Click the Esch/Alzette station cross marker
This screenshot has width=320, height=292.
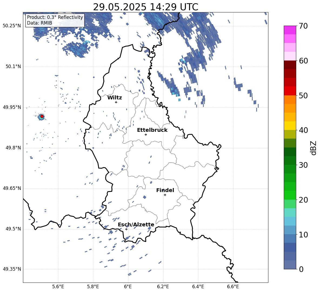(x=126, y=229)
